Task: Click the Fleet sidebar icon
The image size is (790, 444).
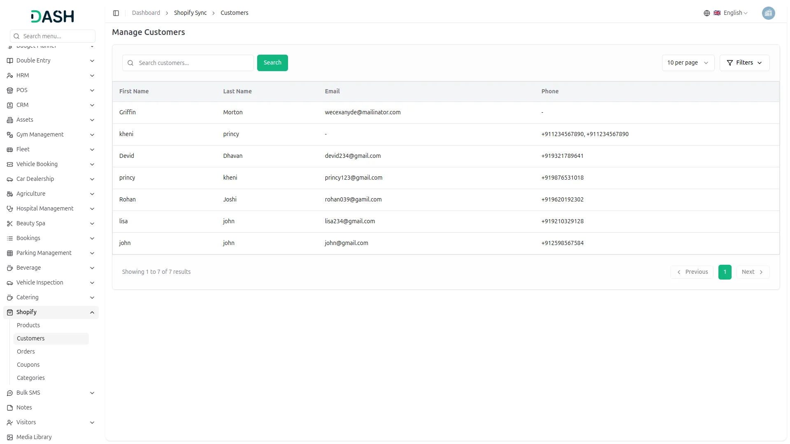Action: 10,150
